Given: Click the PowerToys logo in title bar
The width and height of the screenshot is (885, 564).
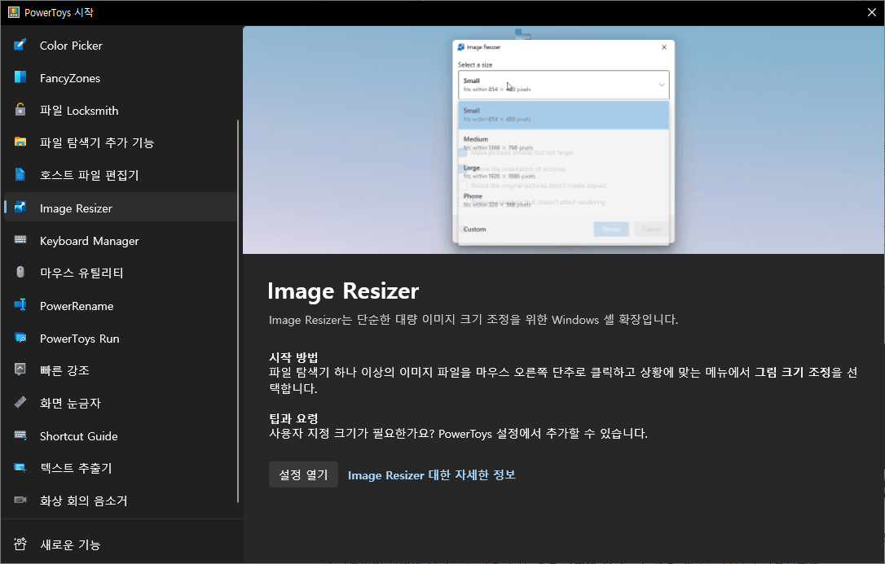Looking at the screenshot, I should point(14,12).
